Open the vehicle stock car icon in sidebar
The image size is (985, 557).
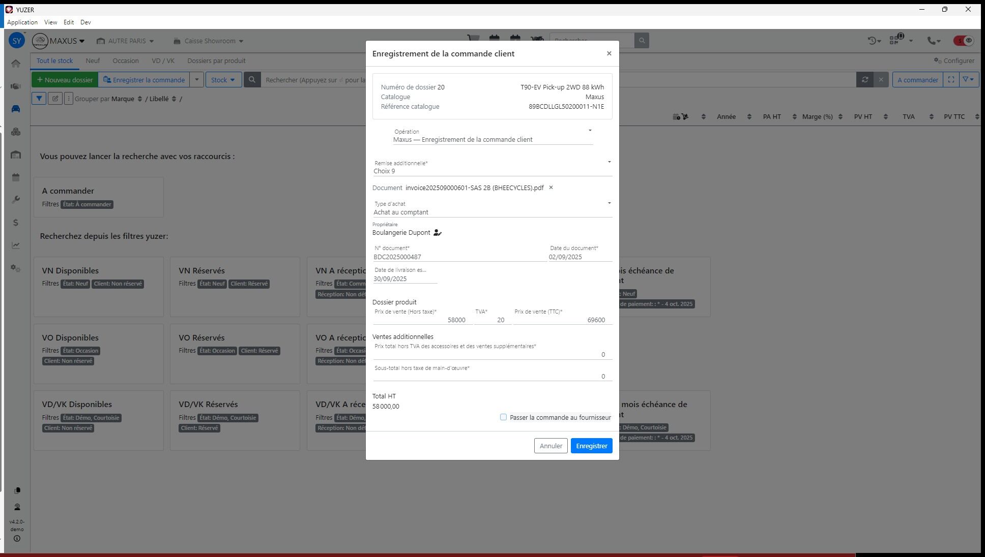coord(16,109)
